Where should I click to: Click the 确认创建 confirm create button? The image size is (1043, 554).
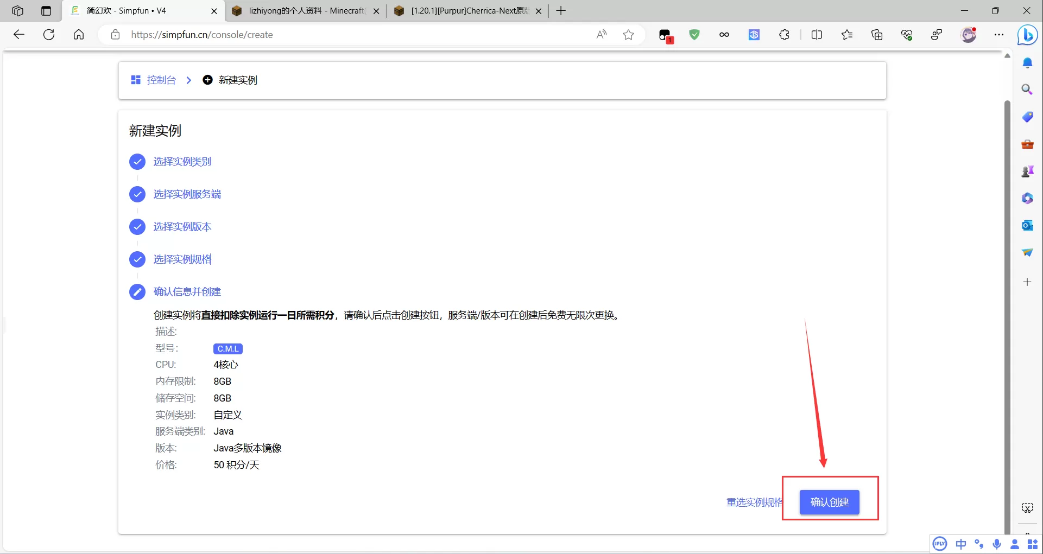point(829,502)
